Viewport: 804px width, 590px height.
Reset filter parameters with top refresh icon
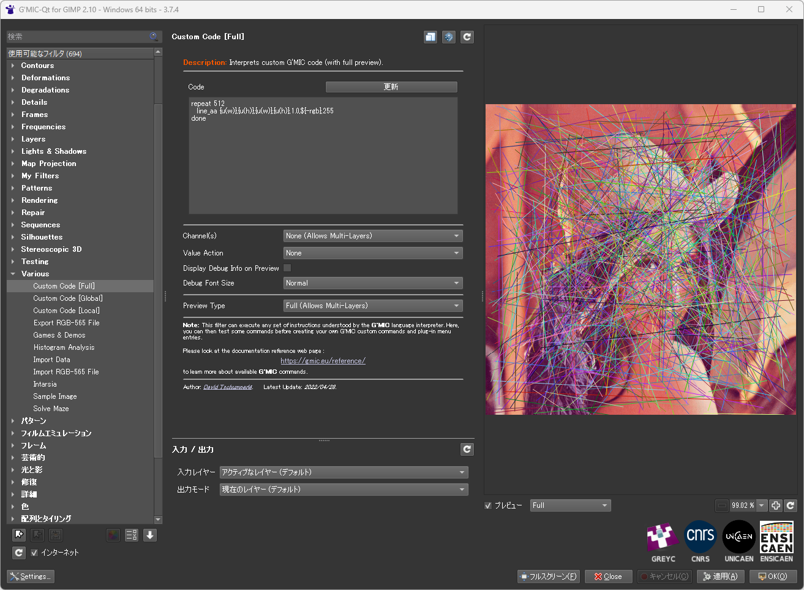click(467, 37)
